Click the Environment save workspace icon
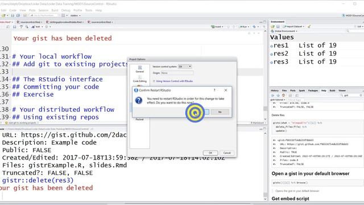Viewport: 364px width, 205px height. (278, 27)
